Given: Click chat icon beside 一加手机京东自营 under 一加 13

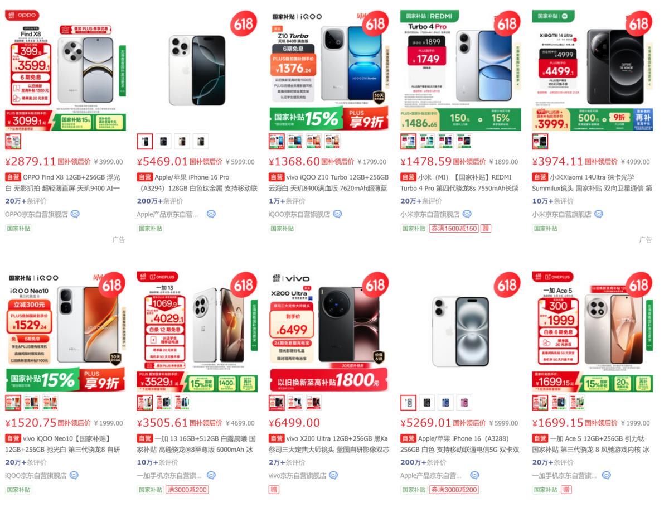Looking at the screenshot, I should click(x=211, y=475).
